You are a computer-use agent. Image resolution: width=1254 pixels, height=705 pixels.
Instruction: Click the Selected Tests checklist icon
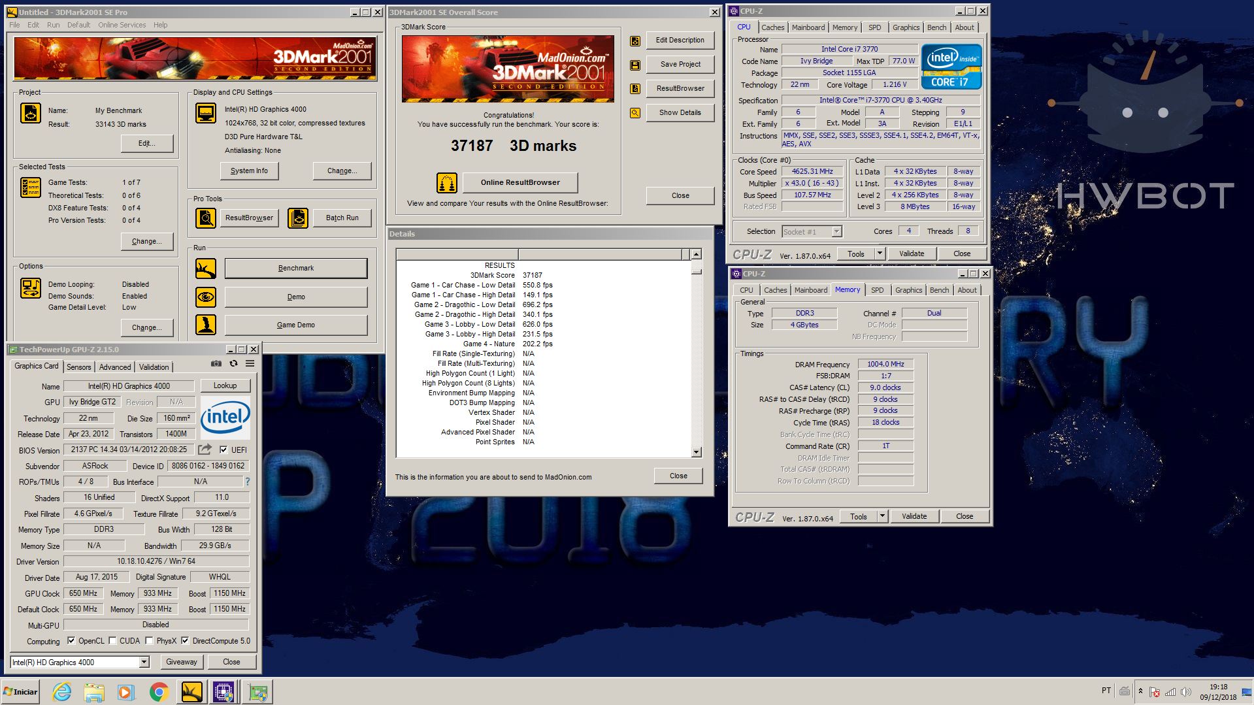tap(31, 188)
